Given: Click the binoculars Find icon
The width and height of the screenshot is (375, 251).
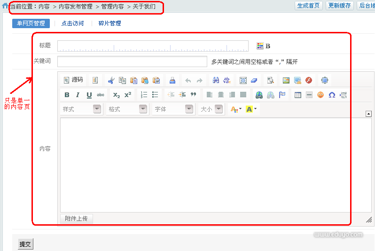Looking at the screenshot, I should click(216, 80).
